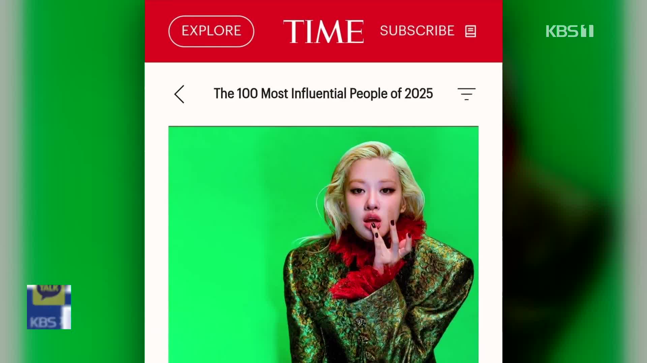Open the featured portrait photo
647x363 pixels.
click(323, 244)
